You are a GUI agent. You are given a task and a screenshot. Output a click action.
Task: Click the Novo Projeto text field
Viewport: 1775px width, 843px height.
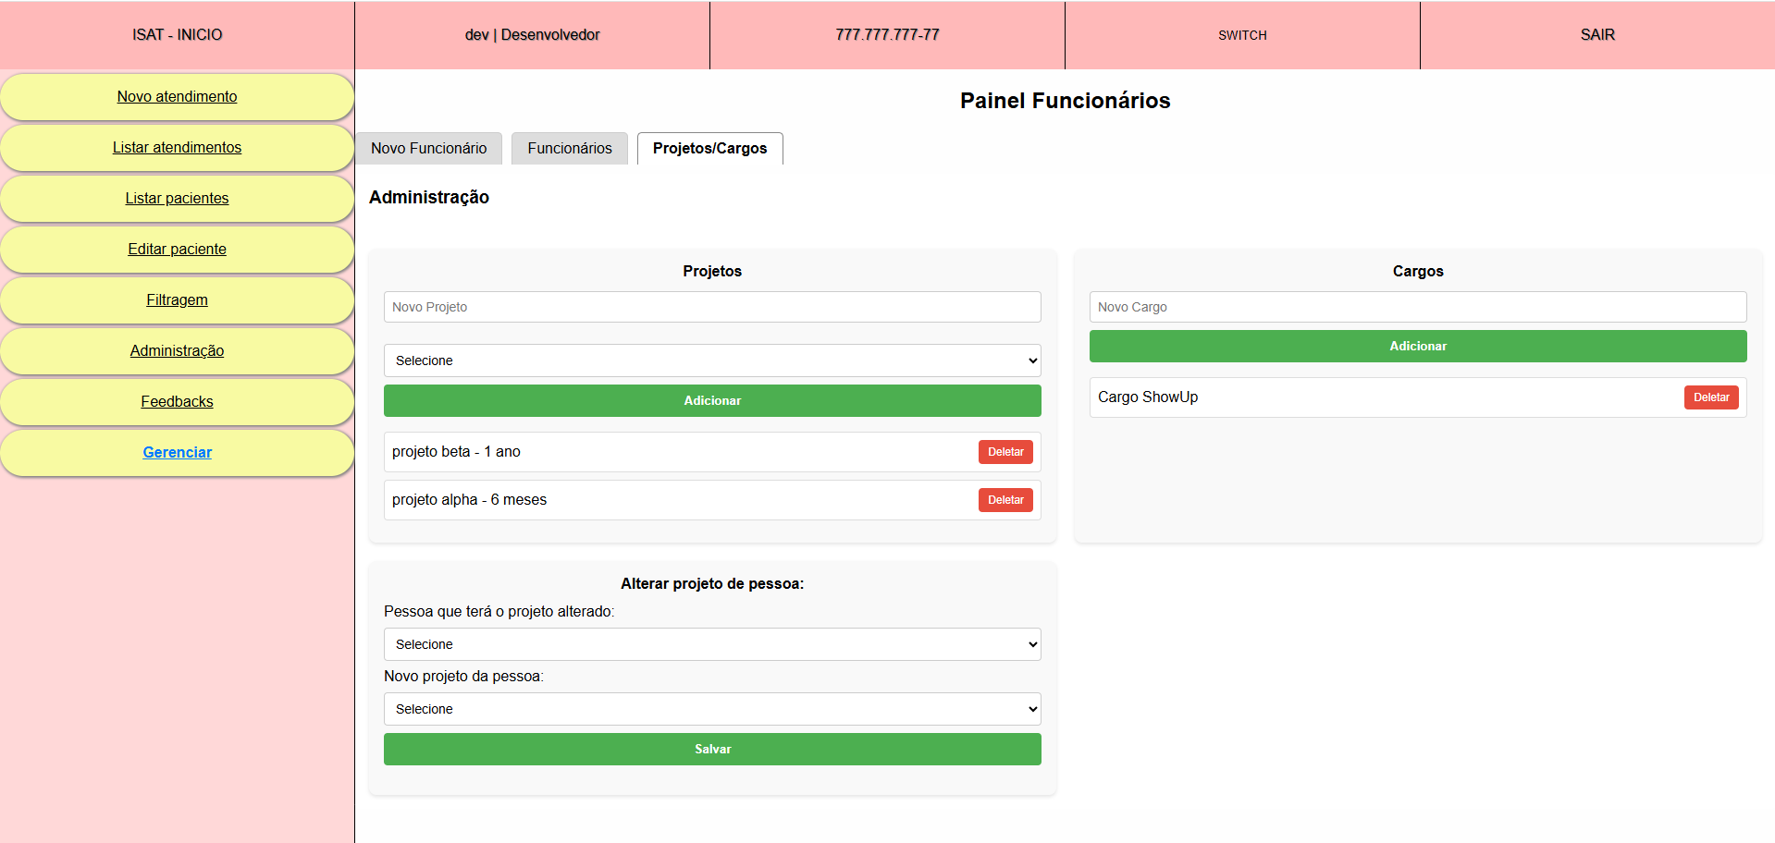pos(711,307)
